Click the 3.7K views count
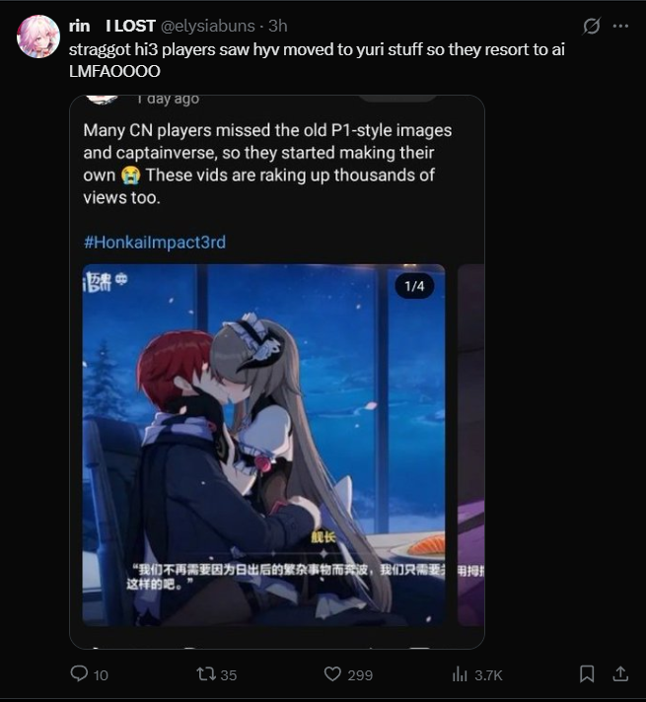The height and width of the screenshot is (702, 646). 489,675
